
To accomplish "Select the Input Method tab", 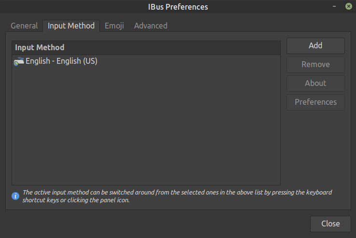I will [71, 26].
